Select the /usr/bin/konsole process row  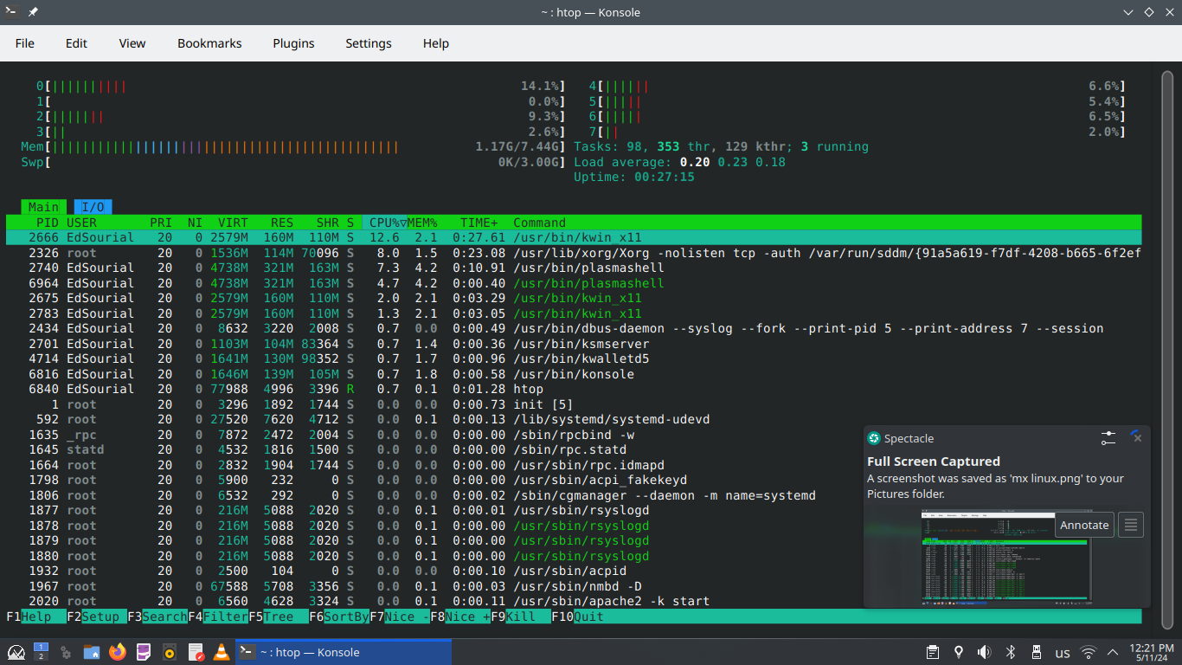click(574, 374)
